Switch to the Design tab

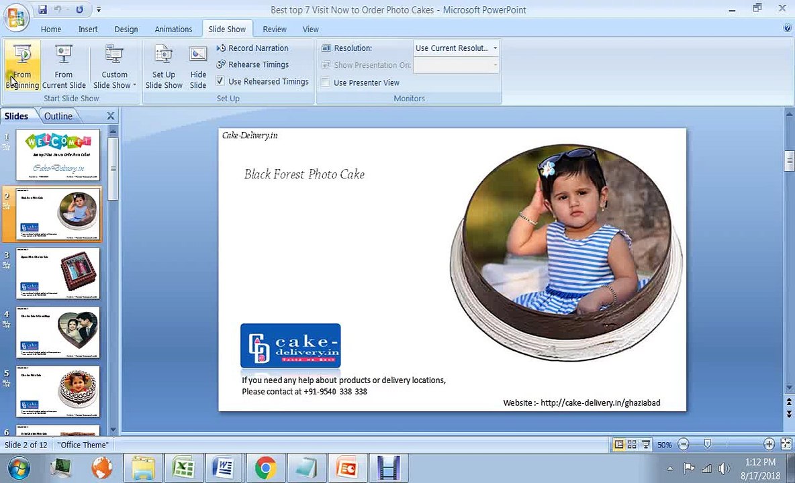pos(126,30)
